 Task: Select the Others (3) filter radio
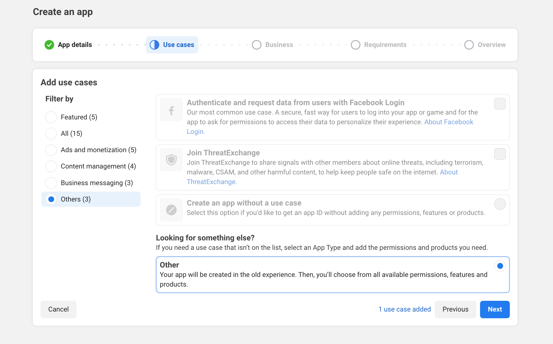point(51,199)
